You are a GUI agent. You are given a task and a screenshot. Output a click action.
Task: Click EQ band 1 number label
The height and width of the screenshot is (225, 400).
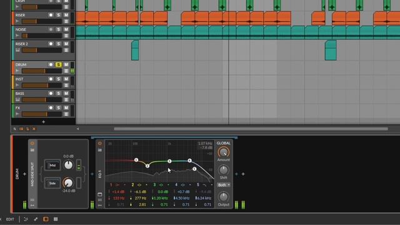[111, 185]
